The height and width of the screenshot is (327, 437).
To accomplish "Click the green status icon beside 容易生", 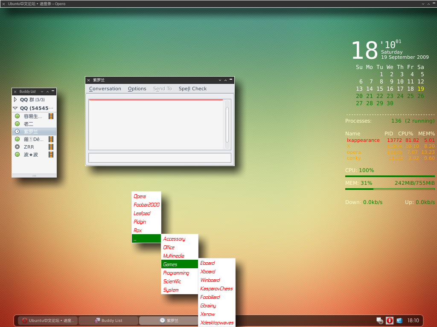I will point(17,116).
